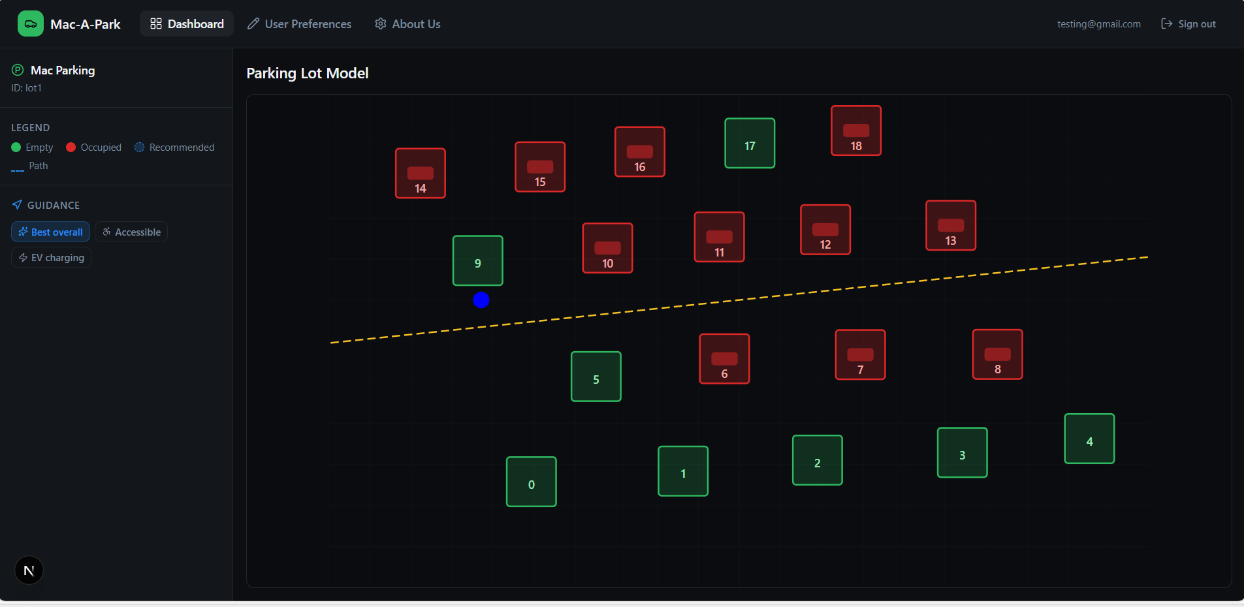Click the Mac-A-Park car logo icon
This screenshot has width=1244, height=607.
(30, 24)
